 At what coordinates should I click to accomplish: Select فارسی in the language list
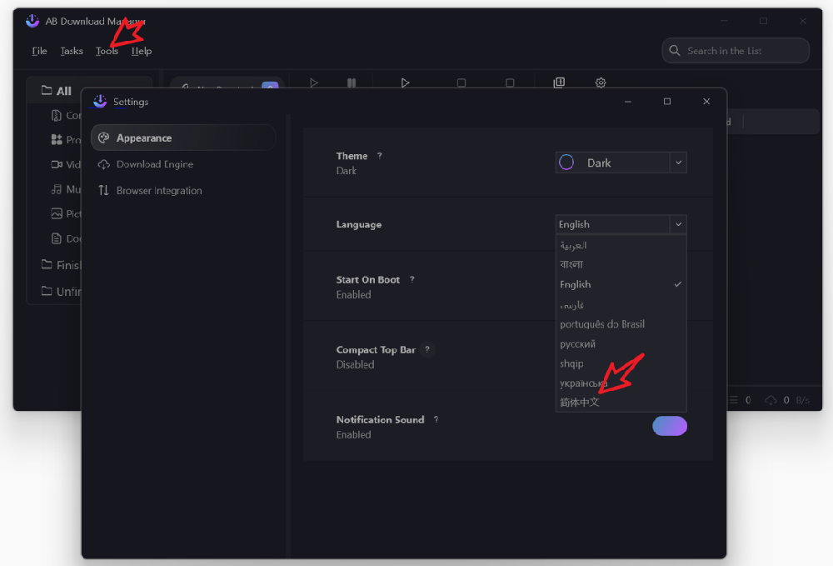[621, 304]
